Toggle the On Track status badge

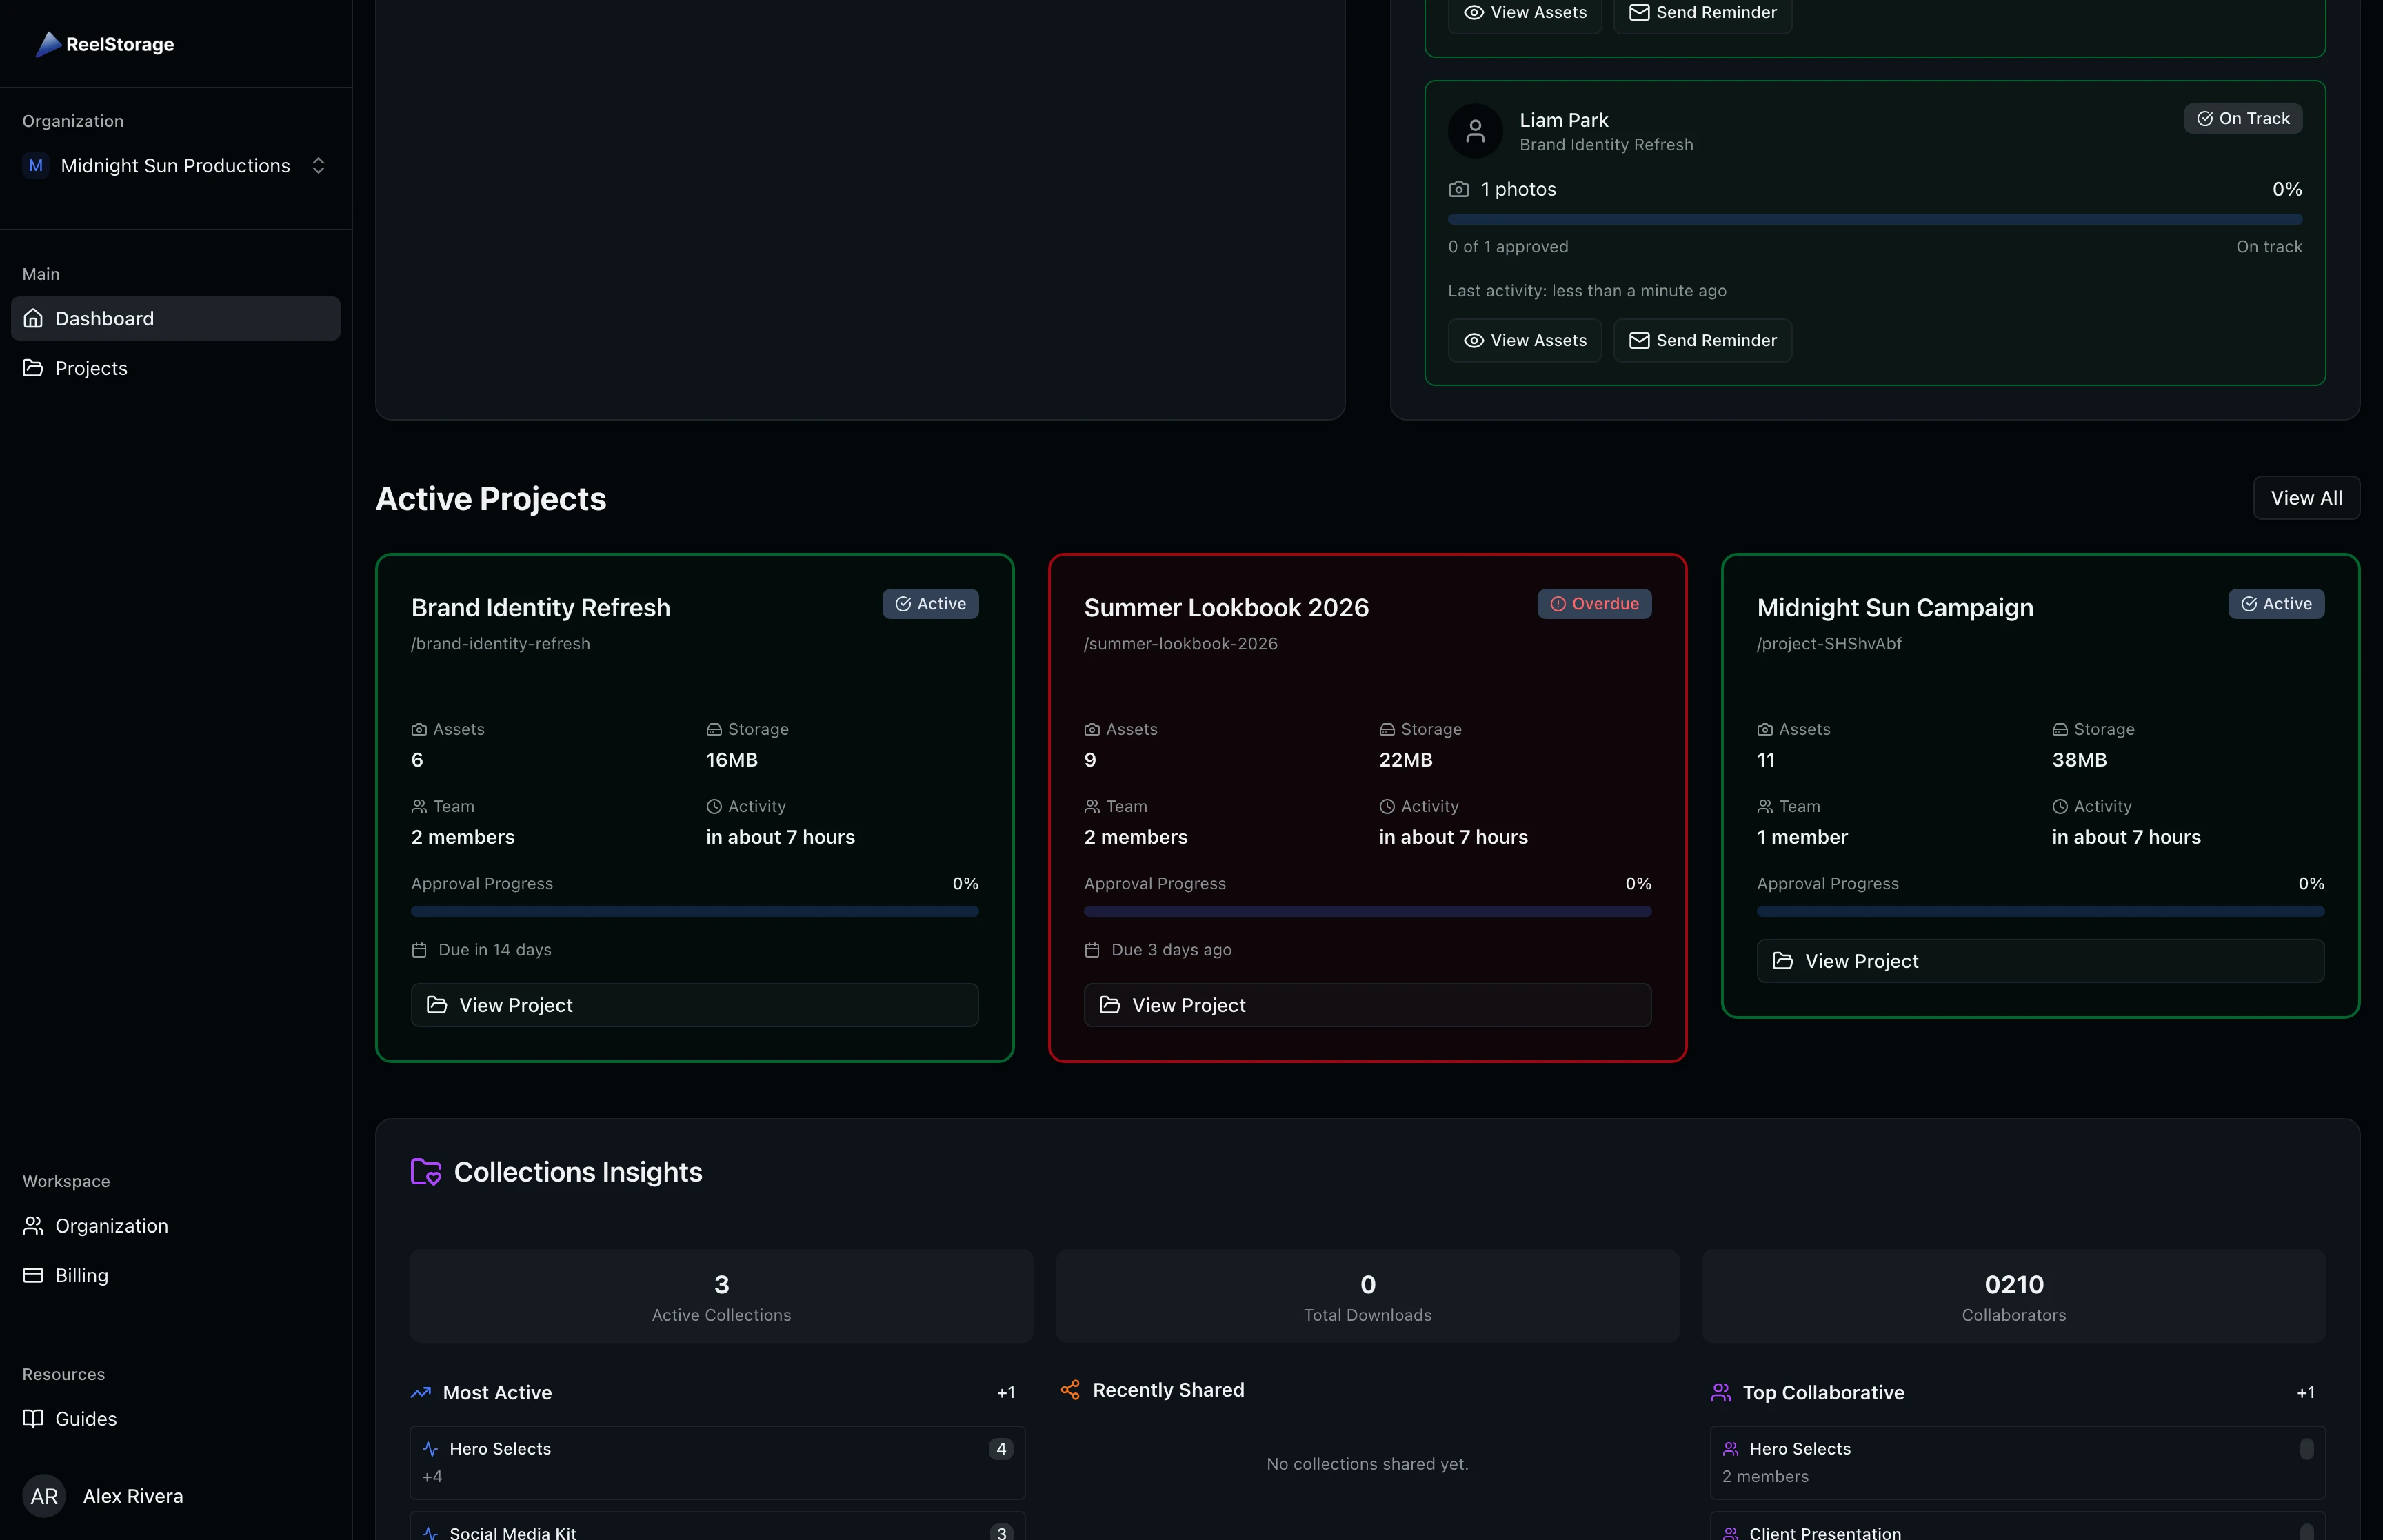click(2242, 118)
